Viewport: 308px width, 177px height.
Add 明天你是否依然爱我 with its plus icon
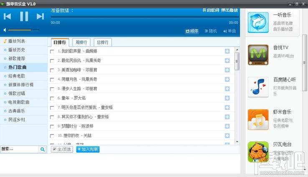(227, 107)
